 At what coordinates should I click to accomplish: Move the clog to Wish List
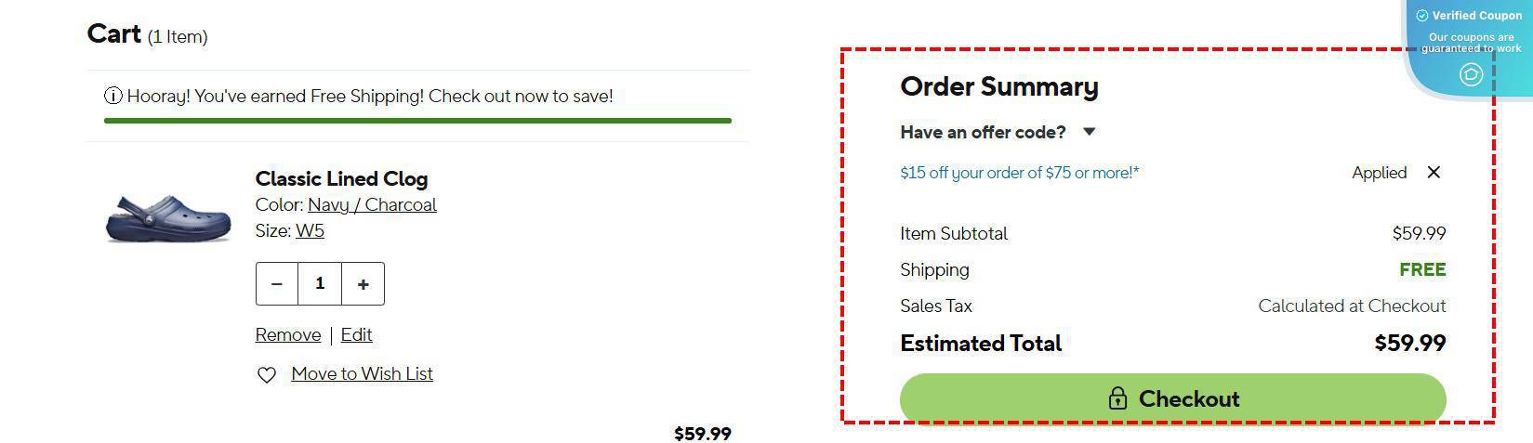coord(362,374)
